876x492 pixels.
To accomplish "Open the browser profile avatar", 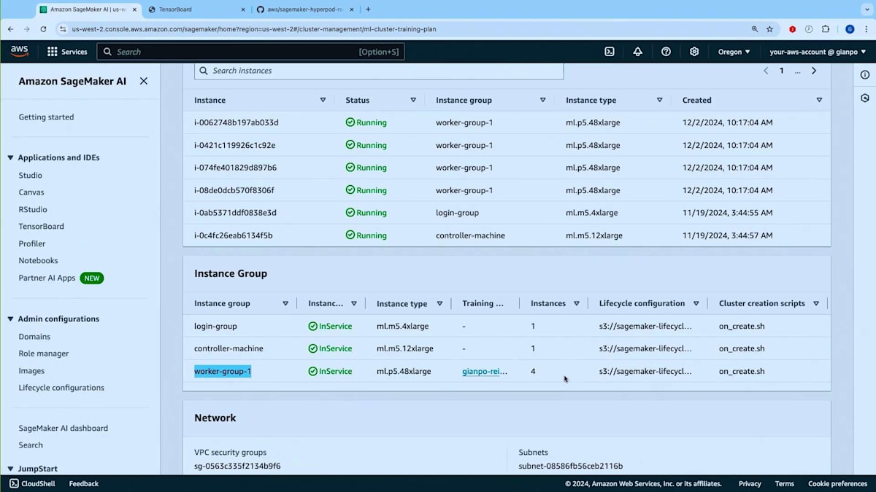I will 850,29.
